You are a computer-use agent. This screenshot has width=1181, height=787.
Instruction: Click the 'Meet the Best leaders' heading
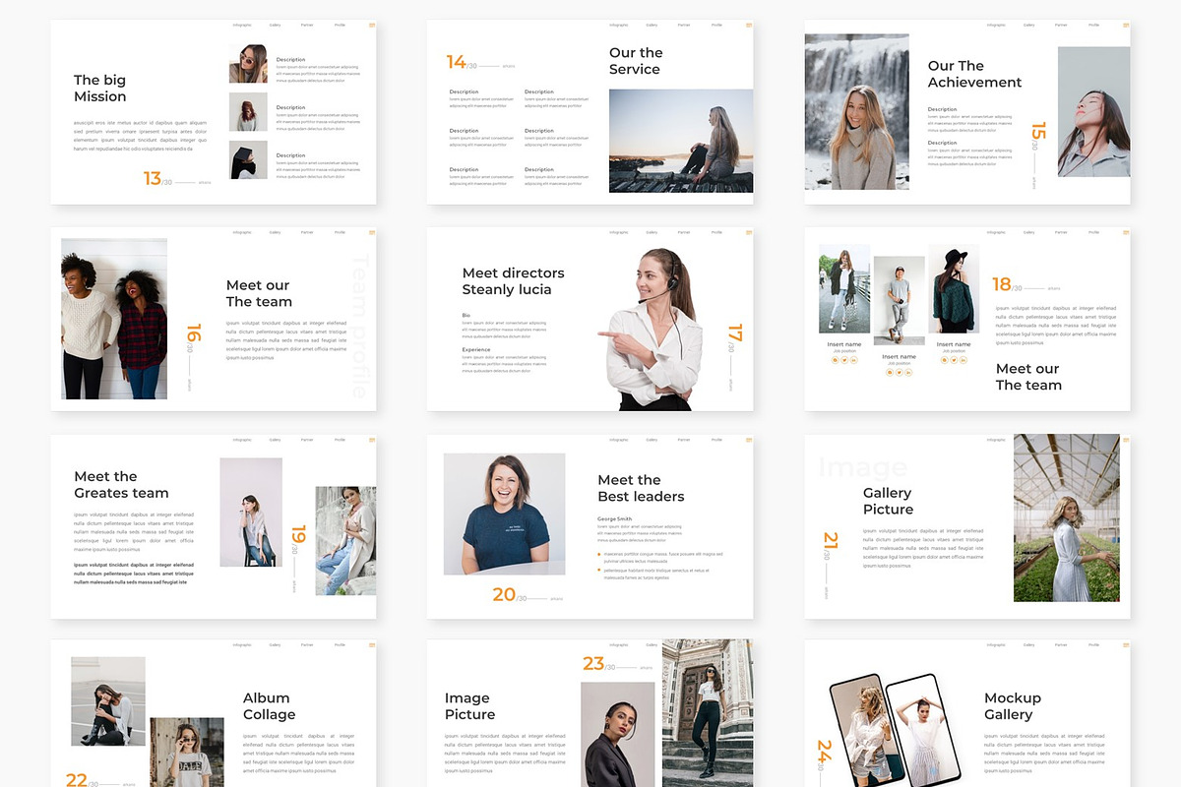click(641, 488)
